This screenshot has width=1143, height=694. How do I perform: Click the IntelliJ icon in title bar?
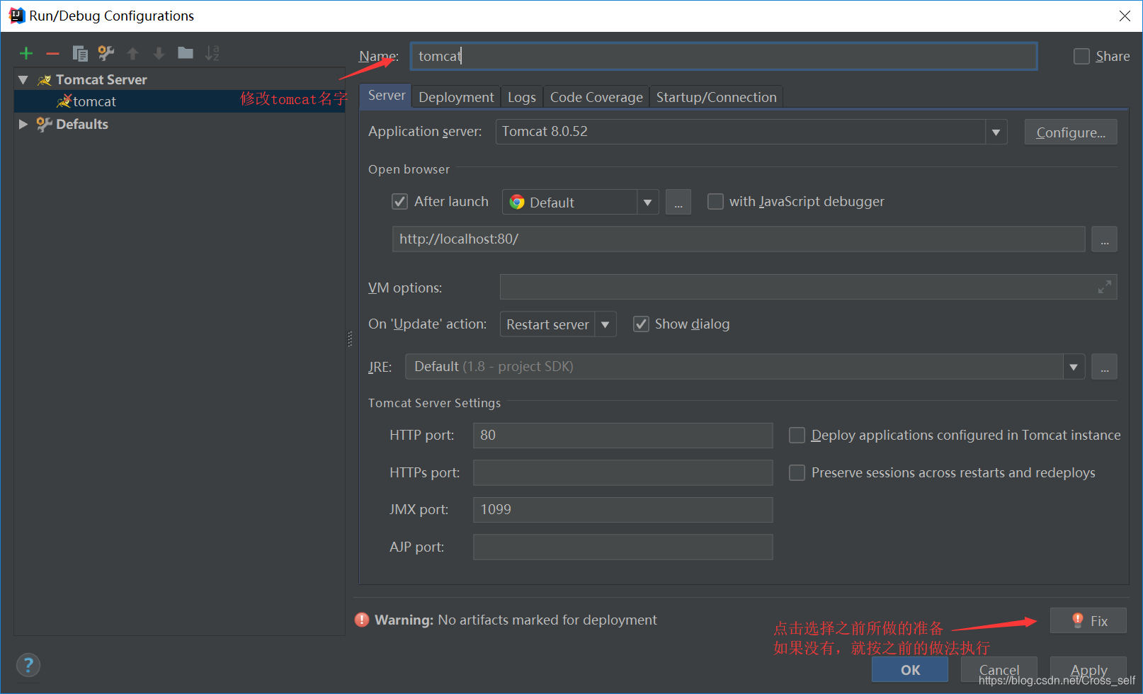tap(16, 16)
